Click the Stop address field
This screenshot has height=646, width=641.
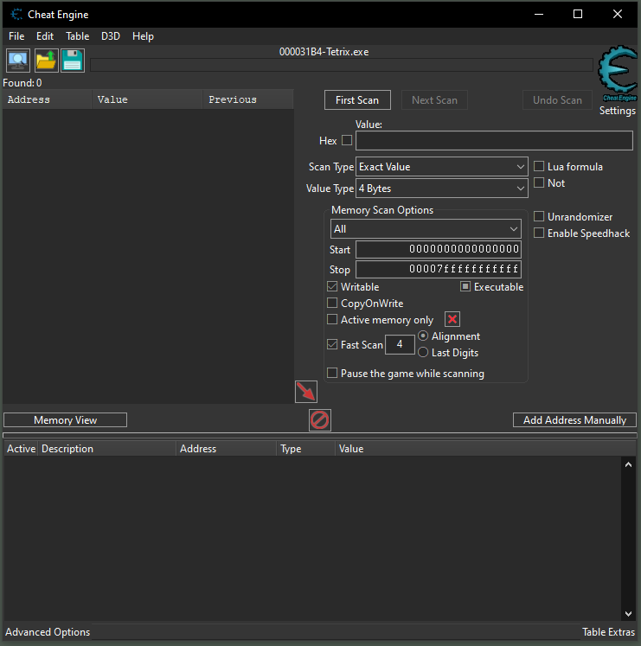coord(439,270)
